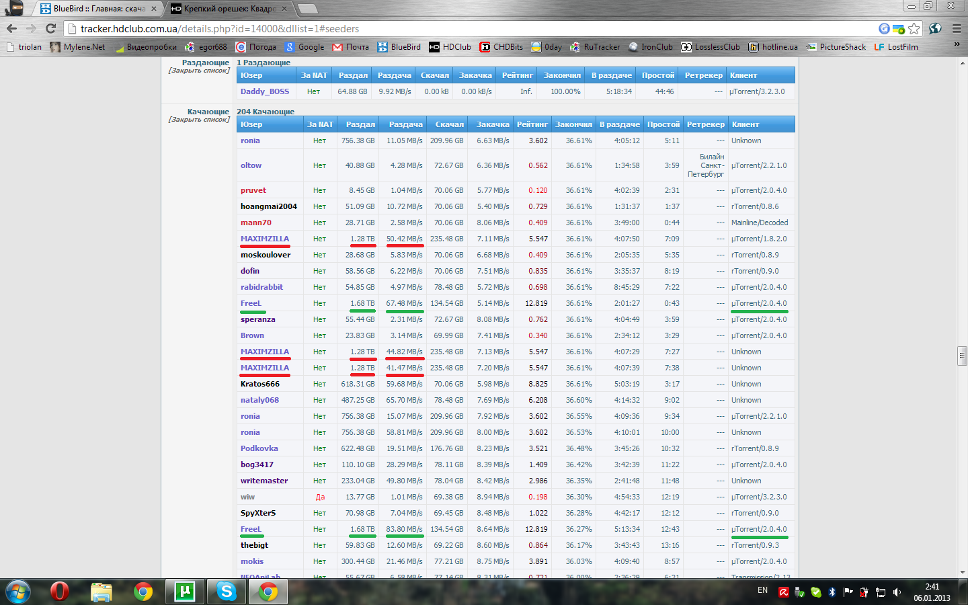
Task: Open the Daddy_BOSS seeder profile link
Action: click(265, 91)
